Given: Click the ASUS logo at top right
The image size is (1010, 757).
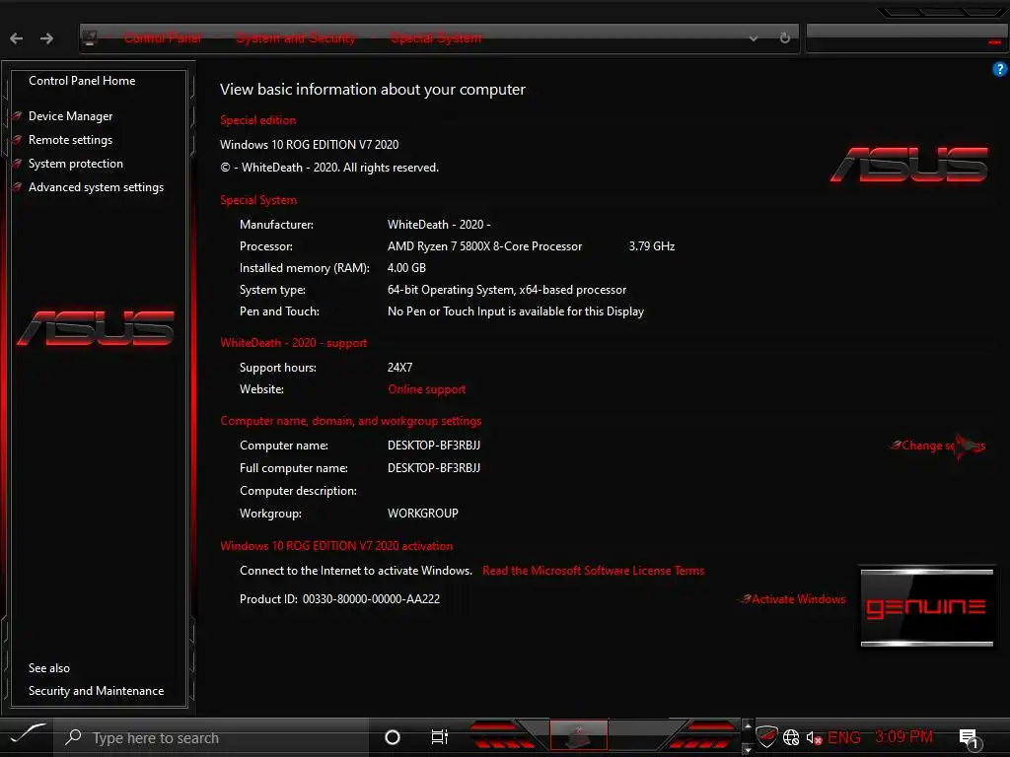Looking at the screenshot, I should click(x=908, y=165).
